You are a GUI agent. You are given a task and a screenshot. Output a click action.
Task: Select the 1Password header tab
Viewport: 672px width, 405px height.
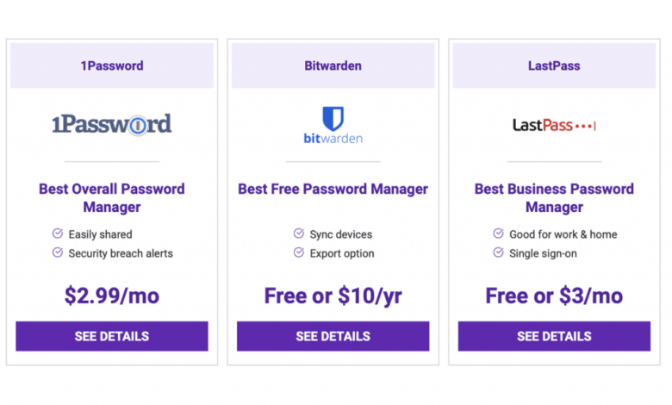(x=112, y=65)
